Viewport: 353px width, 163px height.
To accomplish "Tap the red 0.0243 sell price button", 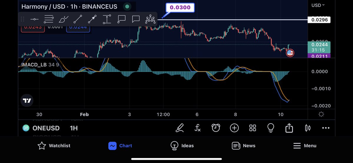I will (x=33, y=27).
